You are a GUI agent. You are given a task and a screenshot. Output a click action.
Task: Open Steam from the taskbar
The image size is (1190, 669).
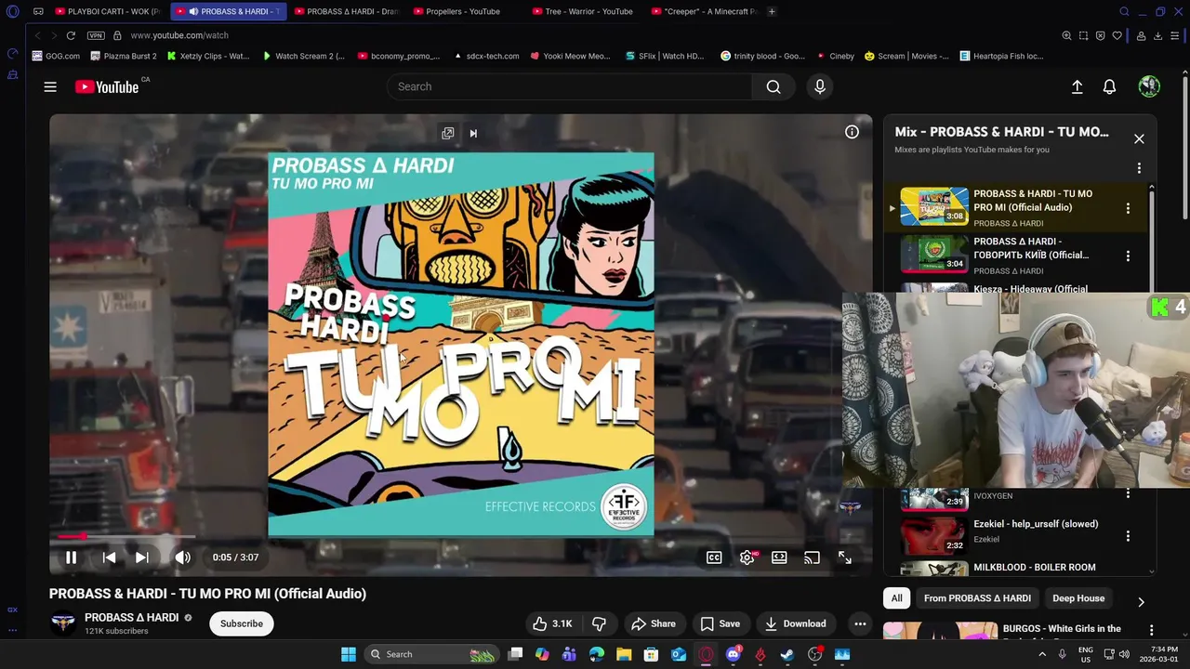pyautogui.click(x=787, y=654)
